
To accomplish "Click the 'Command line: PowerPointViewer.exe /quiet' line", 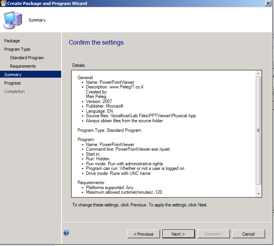I will point(128,149).
